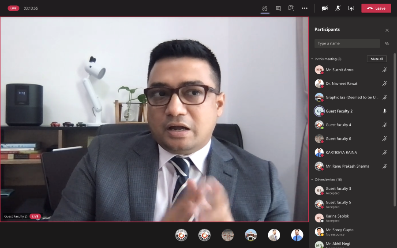Click muted mic beside Mr. Suchit Arora

coord(385,70)
